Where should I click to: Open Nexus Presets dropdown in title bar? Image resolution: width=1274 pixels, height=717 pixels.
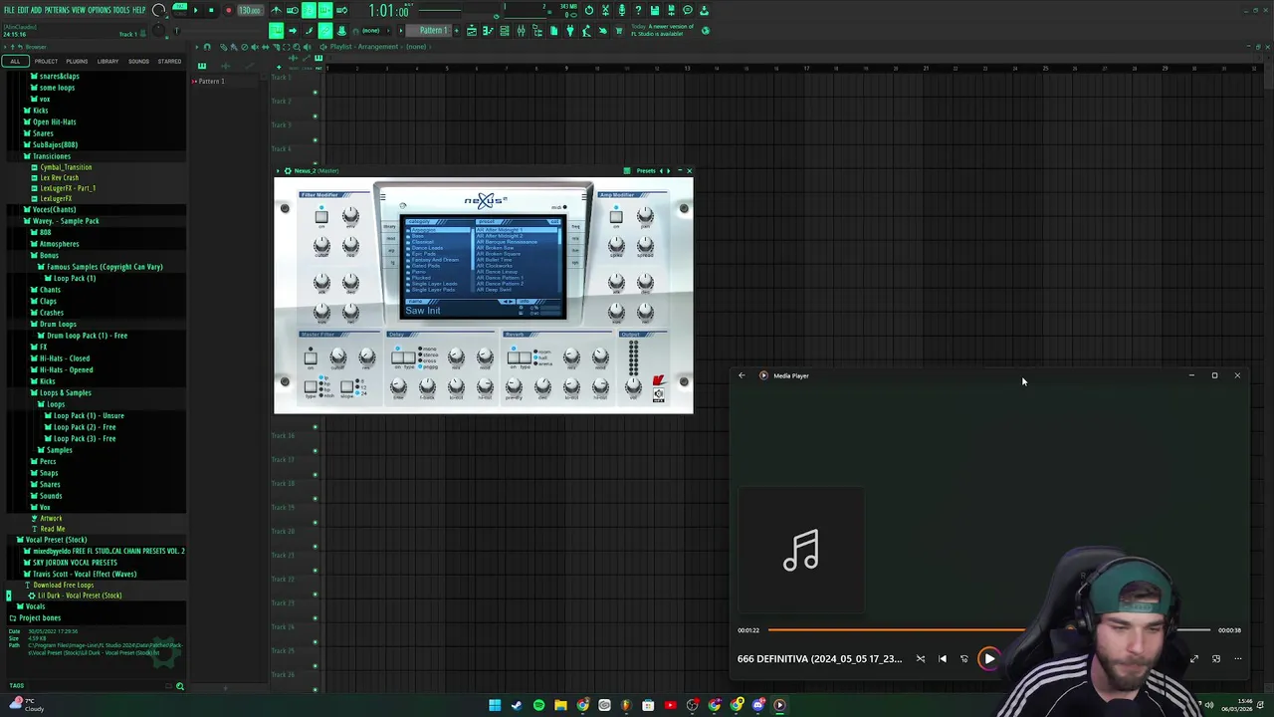[646, 170]
